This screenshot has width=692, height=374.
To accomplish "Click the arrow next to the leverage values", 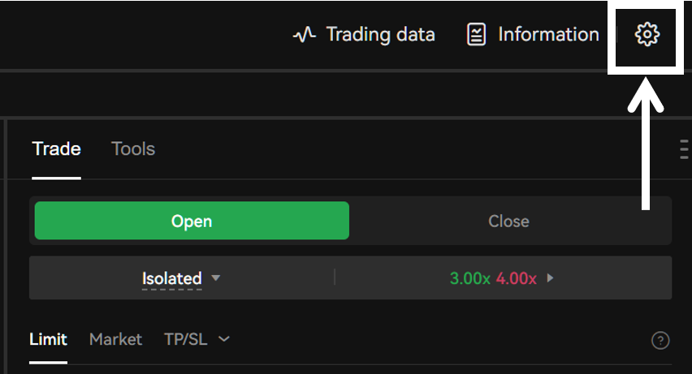I will pyautogui.click(x=550, y=277).
